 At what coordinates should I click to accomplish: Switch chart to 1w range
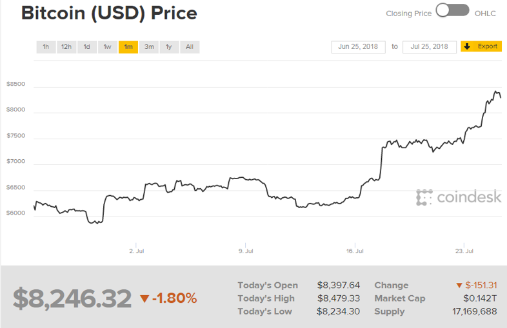coord(108,47)
